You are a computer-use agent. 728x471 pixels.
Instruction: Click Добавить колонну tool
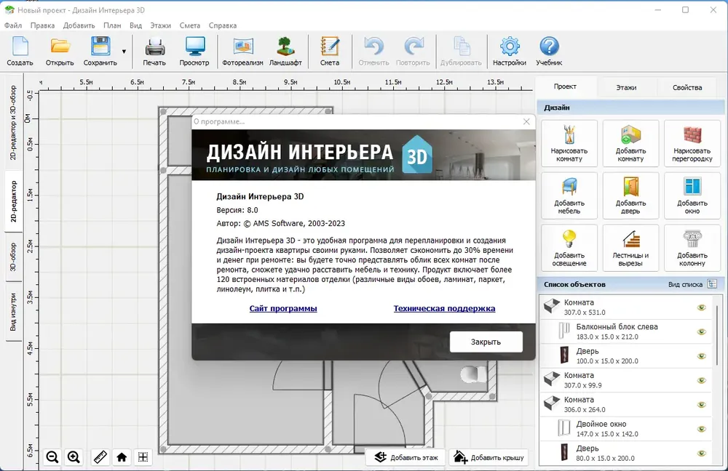click(x=692, y=248)
